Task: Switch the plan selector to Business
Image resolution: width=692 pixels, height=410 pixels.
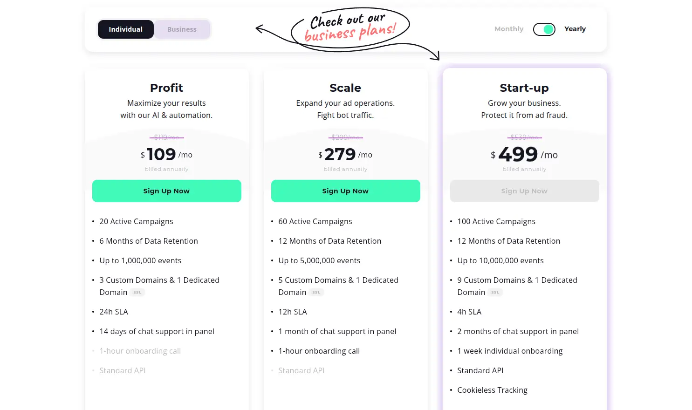Action: [182, 29]
